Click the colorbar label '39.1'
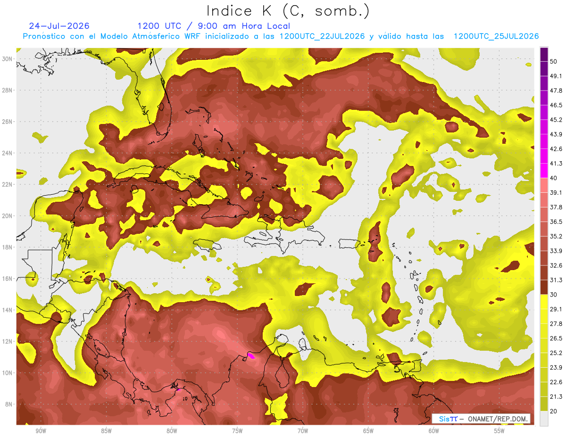 (556, 192)
